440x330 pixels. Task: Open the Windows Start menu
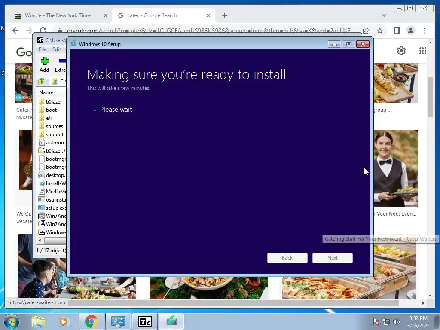[x=12, y=321]
